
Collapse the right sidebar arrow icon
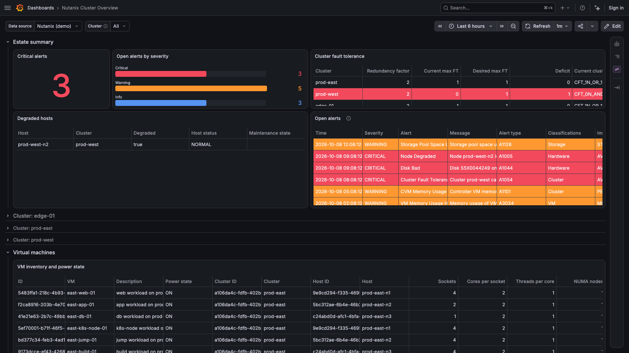[617, 88]
